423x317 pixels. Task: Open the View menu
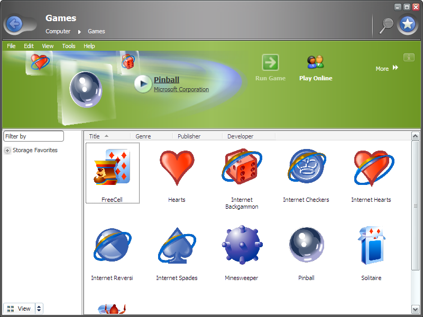point(48,46)
